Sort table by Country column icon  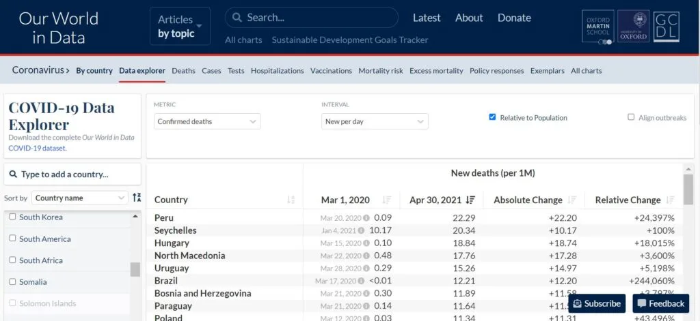[x=291, y=200]
